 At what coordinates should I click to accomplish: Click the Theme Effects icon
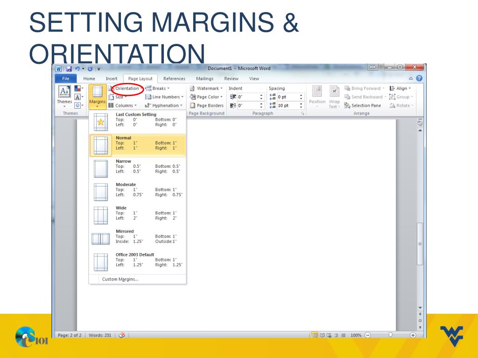tap(77, 105)
